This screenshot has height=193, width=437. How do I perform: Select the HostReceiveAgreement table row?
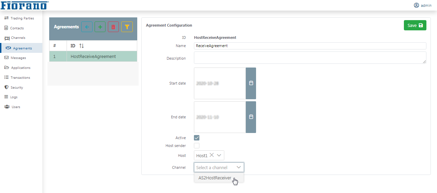tap(93, 56)
